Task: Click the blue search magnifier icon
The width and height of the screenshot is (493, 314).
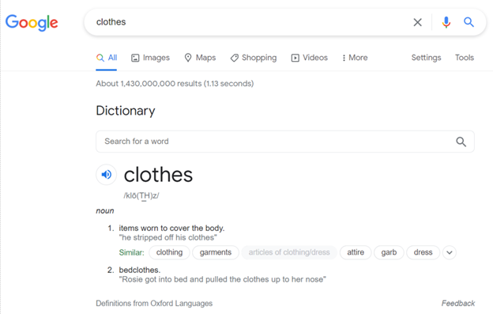Action: [469, 22]
